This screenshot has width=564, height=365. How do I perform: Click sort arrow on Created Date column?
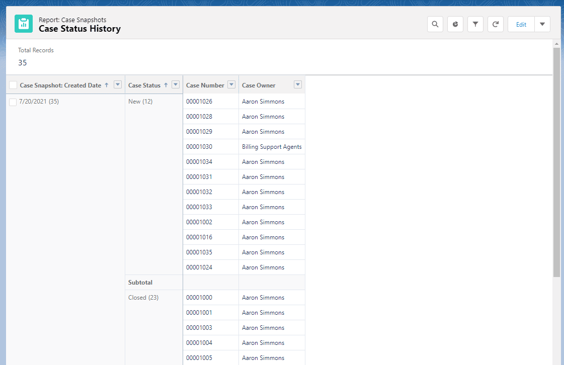pos(107,85)
